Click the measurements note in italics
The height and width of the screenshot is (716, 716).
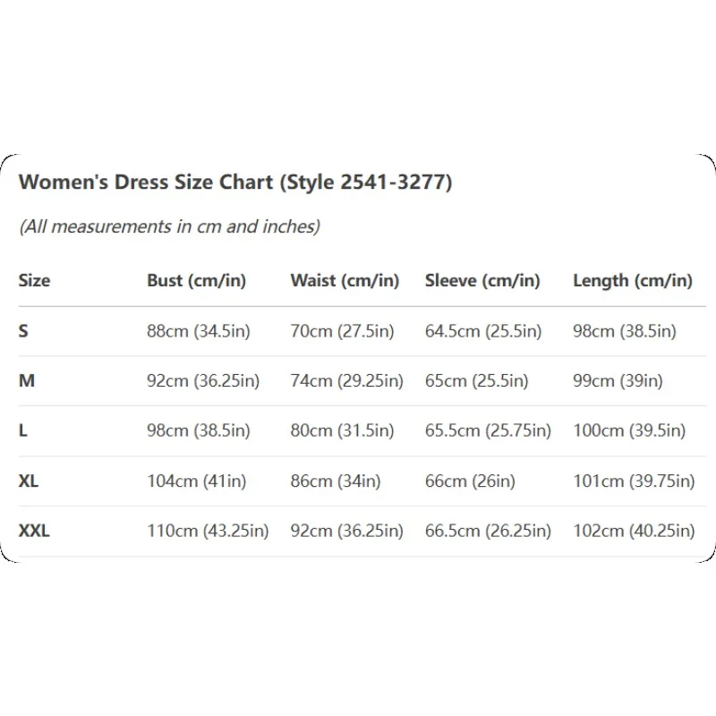(x=169, y=226)
